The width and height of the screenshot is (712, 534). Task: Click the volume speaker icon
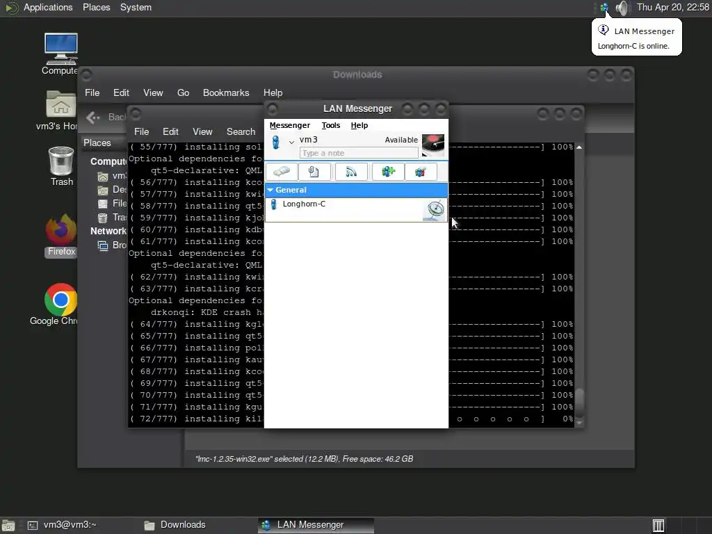(x=622, y=8)
